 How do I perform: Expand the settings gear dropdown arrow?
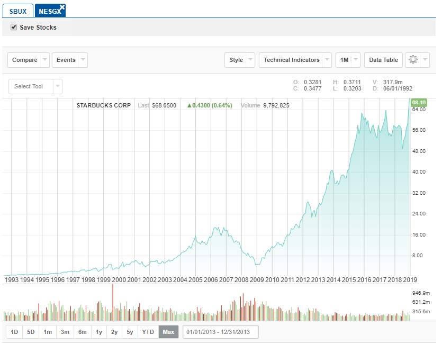point(425,60)
